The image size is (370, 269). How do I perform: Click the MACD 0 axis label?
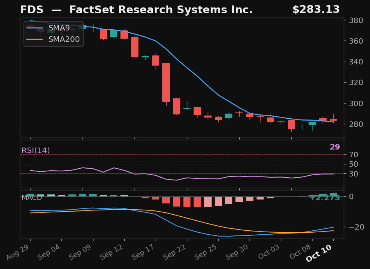pos(351,196)
